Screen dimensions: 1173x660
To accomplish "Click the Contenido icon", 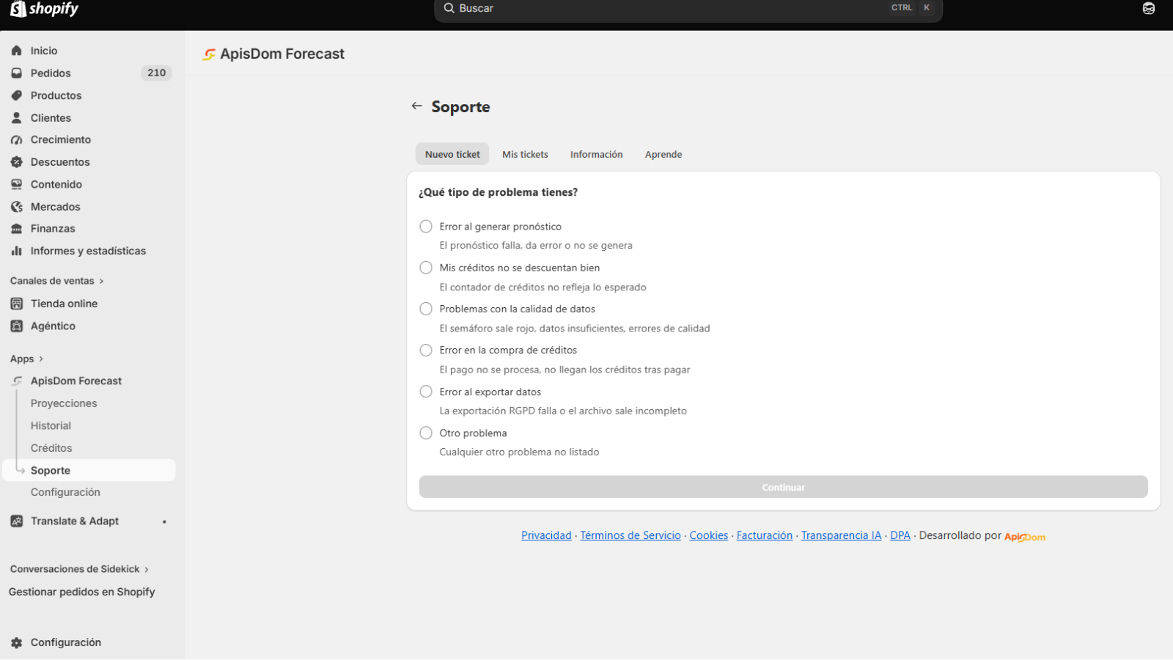I will pyautogui.click(x=17, y=185).
